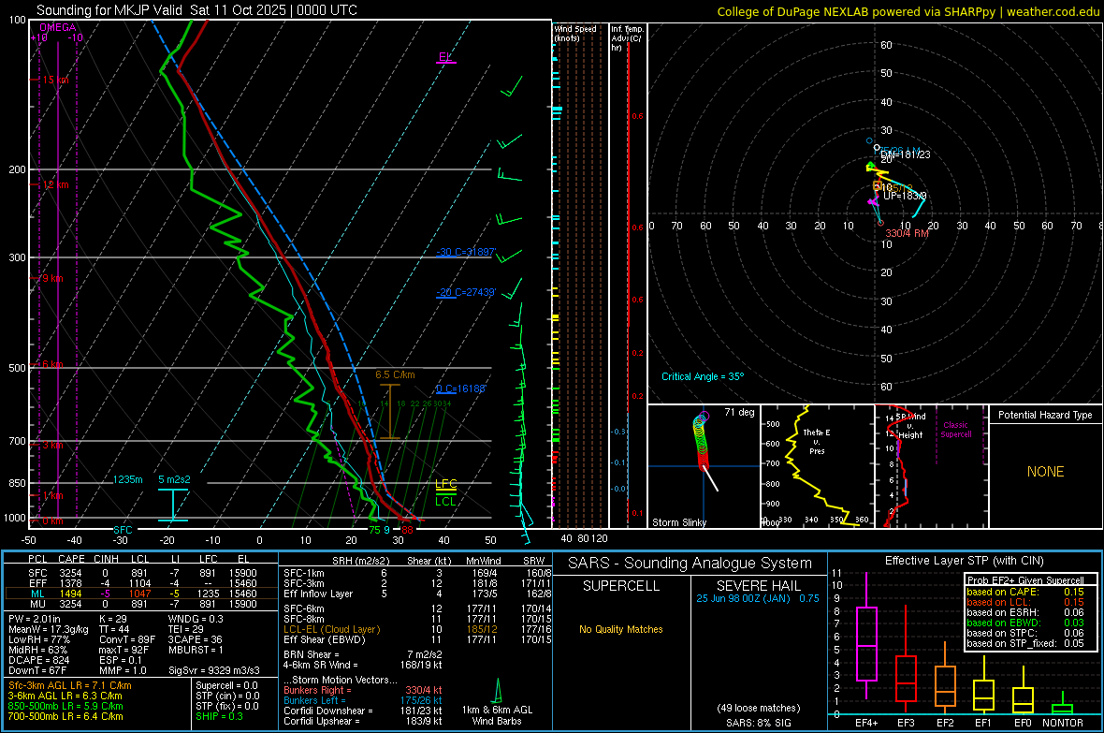1104x733 pixels.
Task: Click the 'BRN Shear =' row
Action: pos(363,654)
